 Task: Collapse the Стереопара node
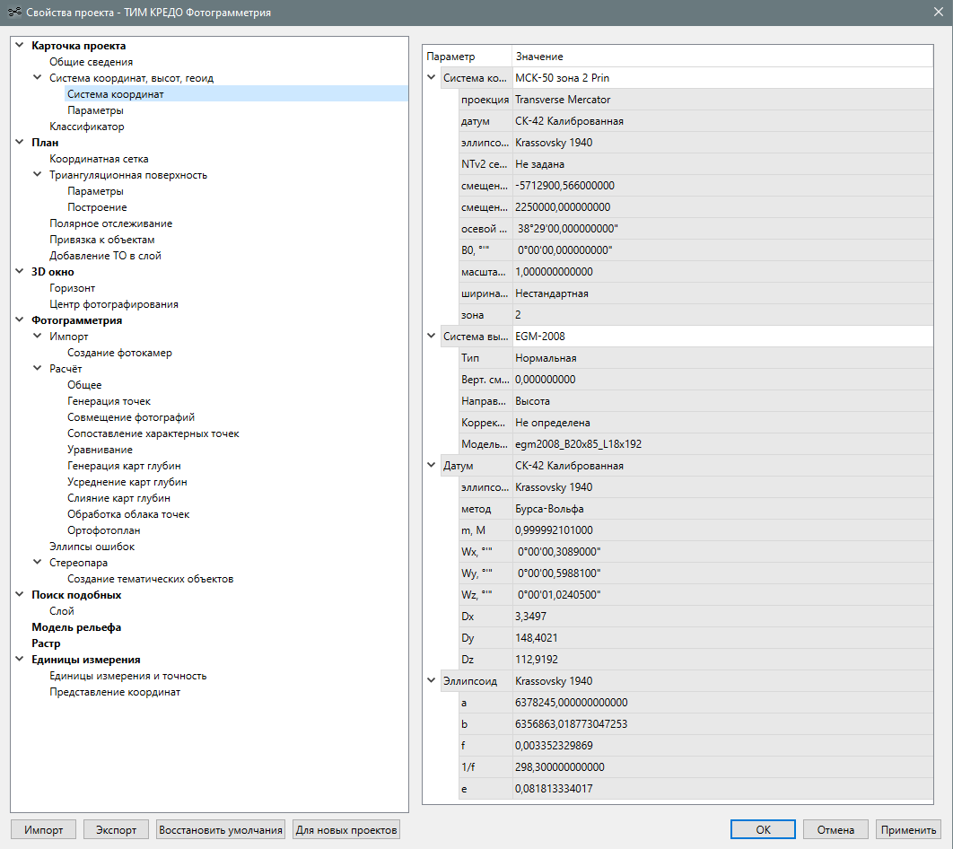[x=37, y=563]
